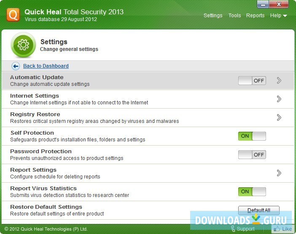Open the Tools menu item
296x234 pixels.
[234, 16]
